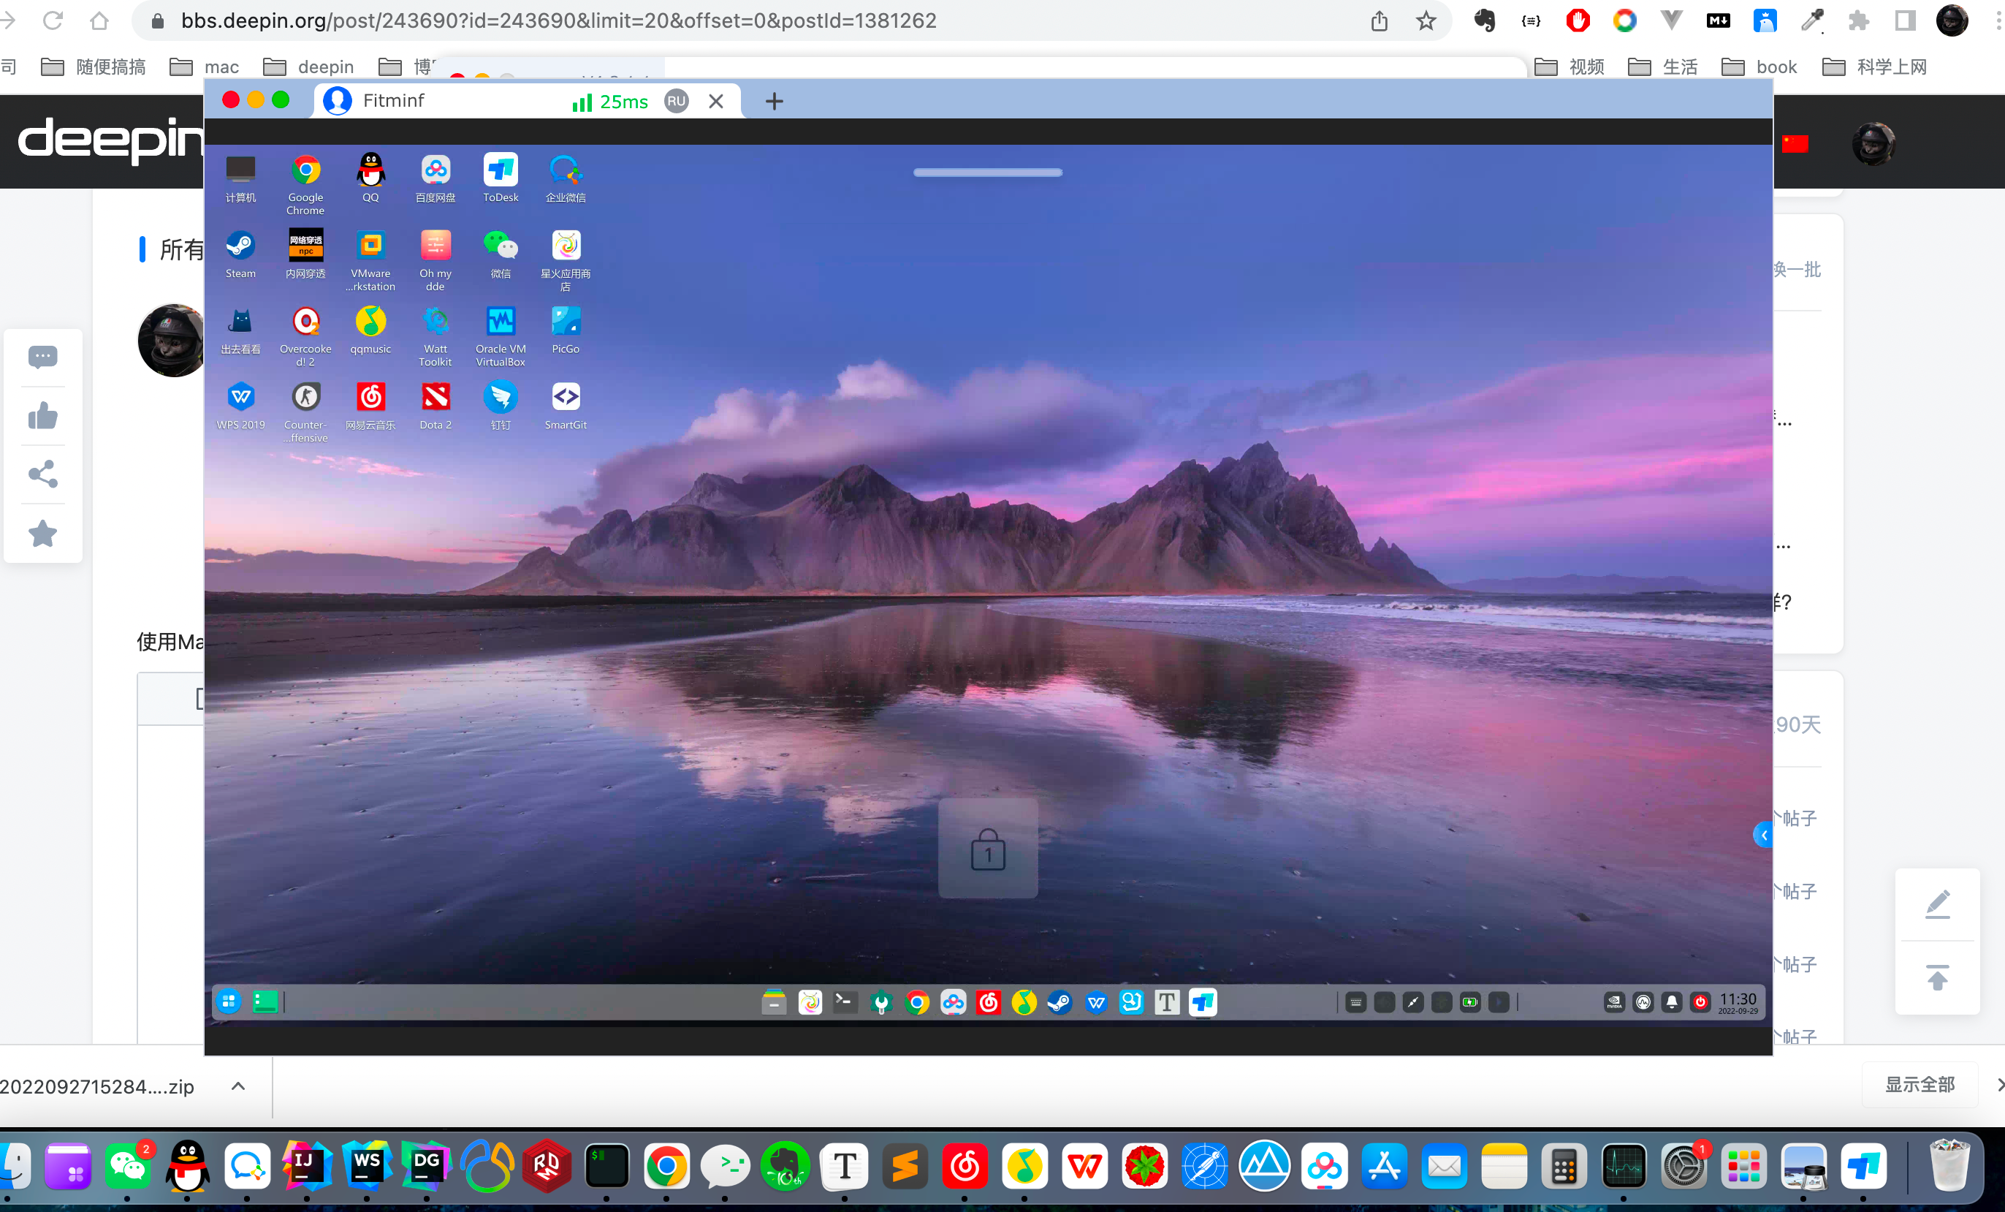This screenshot has width=2005, height=1212.
Task: Open Oracle VM VirtualBox desktop icon
Action: point(501,322)
